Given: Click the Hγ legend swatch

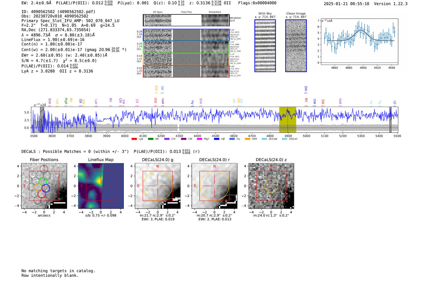Looking at the screenshot, I should point(232,139).
